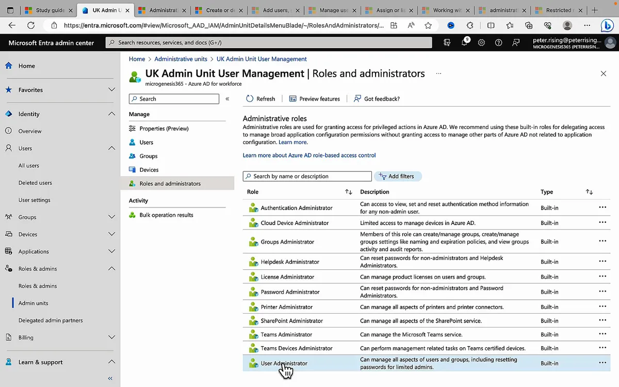The image size is (619, 387).
Task: Open the more options for User Administrator
Action: click(x=602, y=363)
